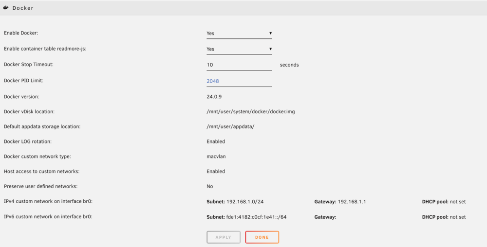Screen dimensions: 487x247
Task: Click the Docker whale icon in header
Action: [x=5, y=8]
